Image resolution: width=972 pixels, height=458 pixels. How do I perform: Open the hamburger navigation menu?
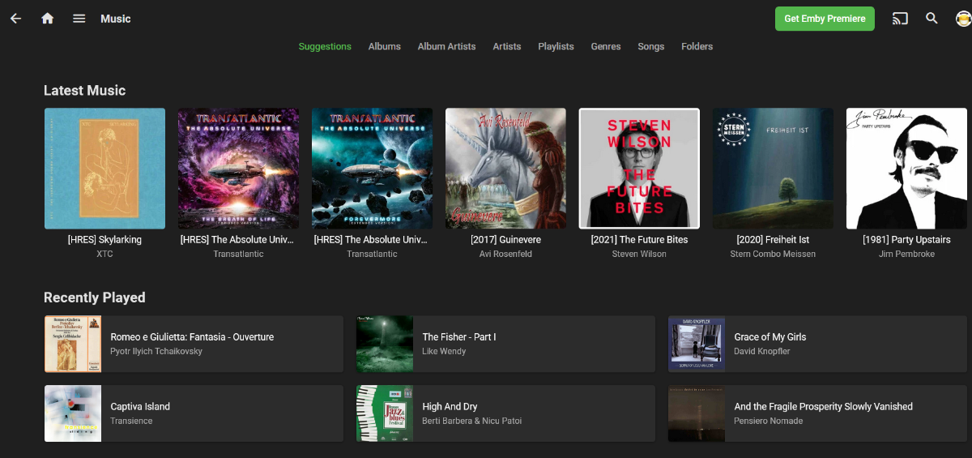[x=79, y=19]
